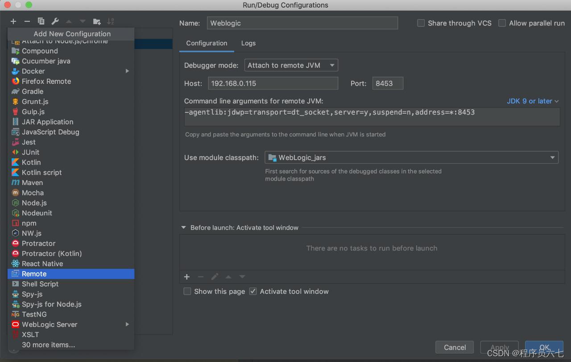Viewport: 571px width, 362px height.
Task: Enable Share through VCS checkbox
Action: pyautogui.click(x=421, y=23)
